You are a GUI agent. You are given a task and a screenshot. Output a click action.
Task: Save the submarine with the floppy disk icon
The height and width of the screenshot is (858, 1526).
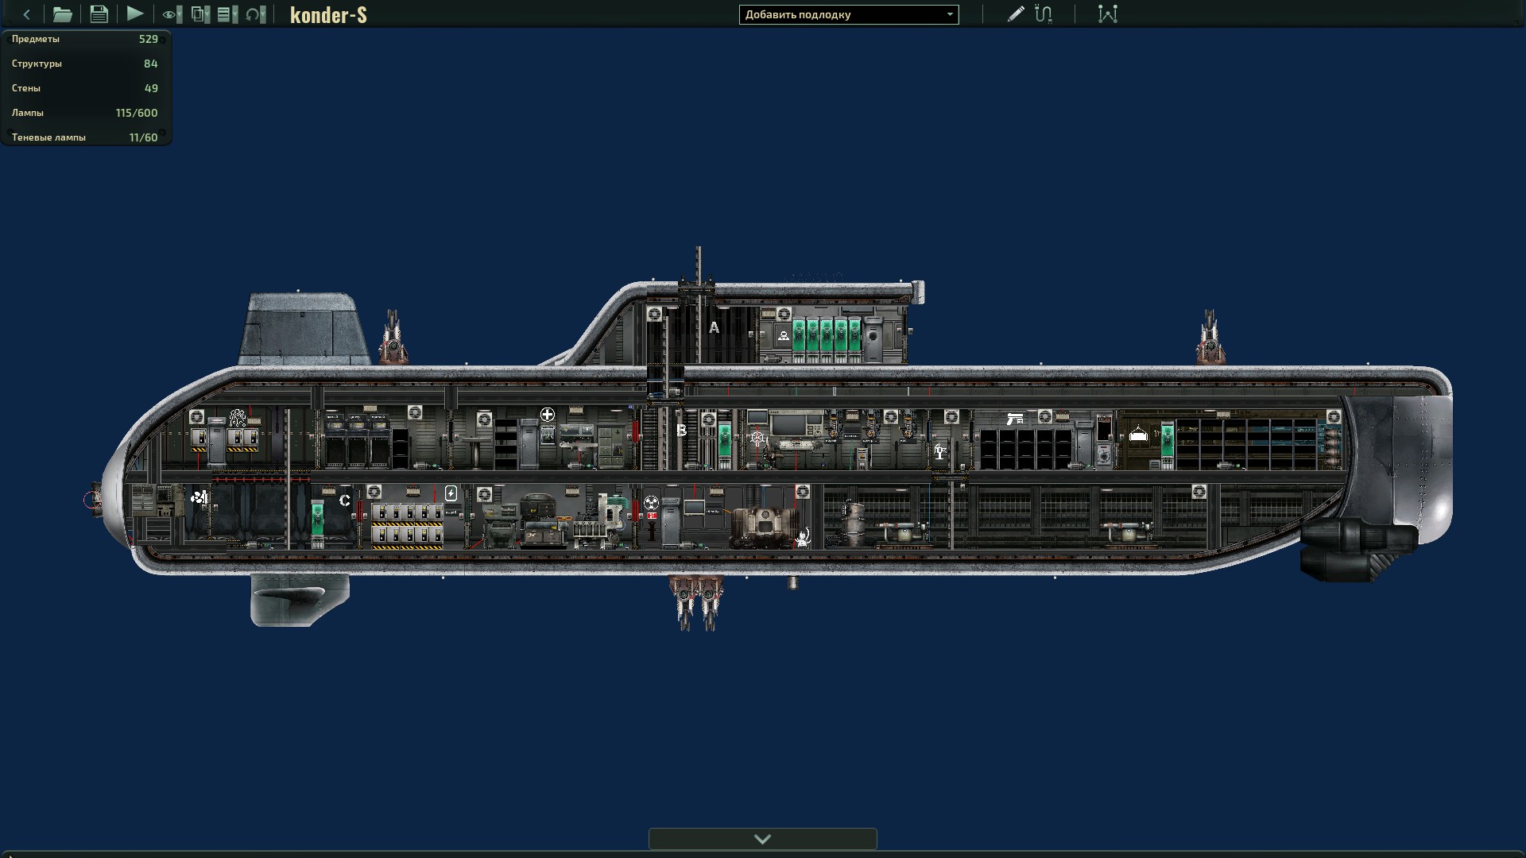coord(99,14)
